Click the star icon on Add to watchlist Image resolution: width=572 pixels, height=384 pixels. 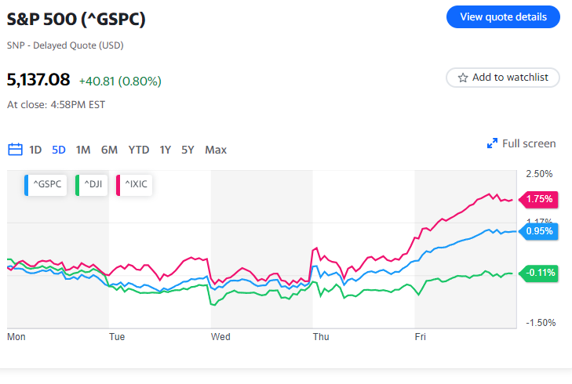coord(463,78)
